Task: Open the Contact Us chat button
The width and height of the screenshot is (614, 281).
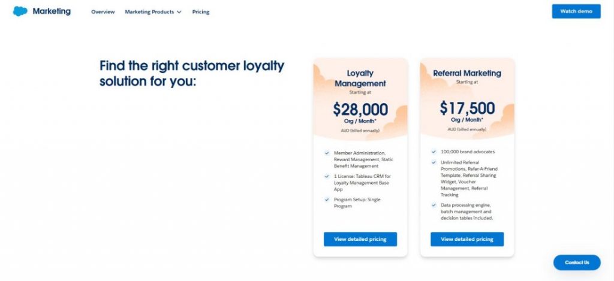Action: [577, 262]
